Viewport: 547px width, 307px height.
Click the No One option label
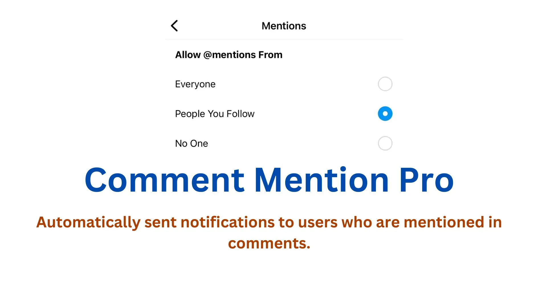pos(191,144)
